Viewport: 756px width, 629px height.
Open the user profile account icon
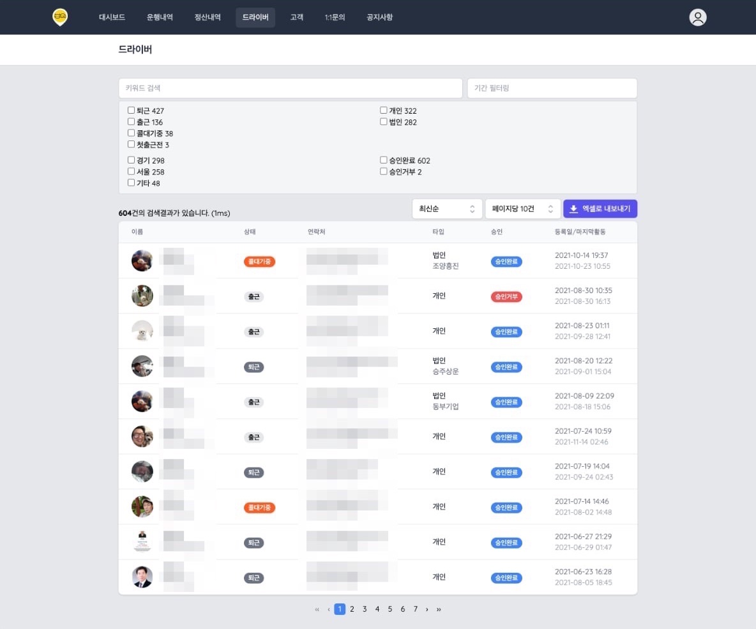coord(697,17)
